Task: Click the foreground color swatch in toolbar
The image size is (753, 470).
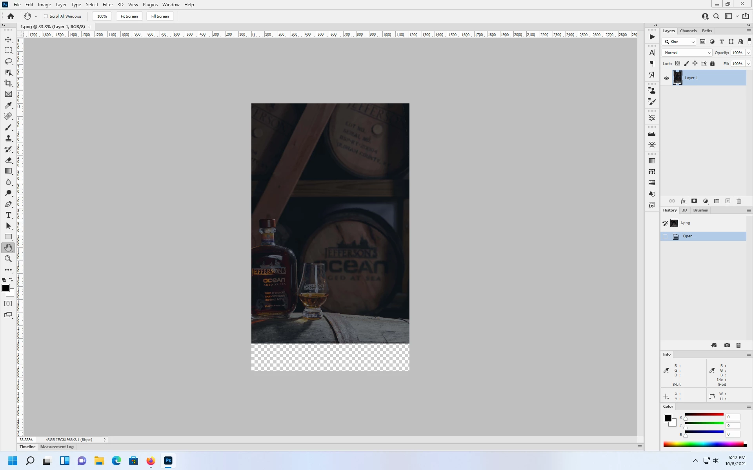Action: (x=5, y=288)
